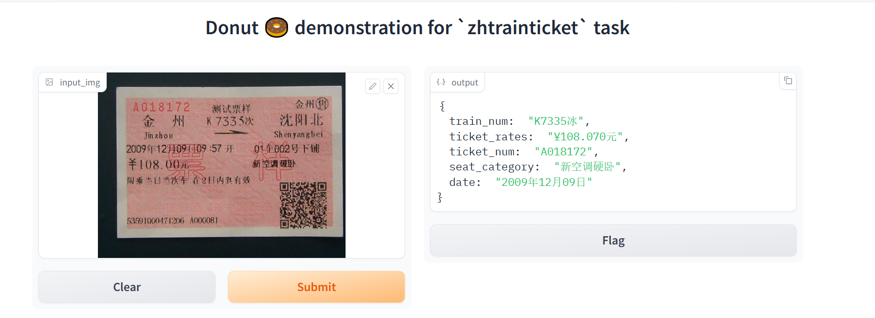Click the input_img label text

pyautogui.click(x=80, y=82)
